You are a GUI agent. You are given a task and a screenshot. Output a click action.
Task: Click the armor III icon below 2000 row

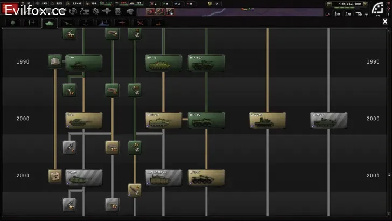point(112,147)
